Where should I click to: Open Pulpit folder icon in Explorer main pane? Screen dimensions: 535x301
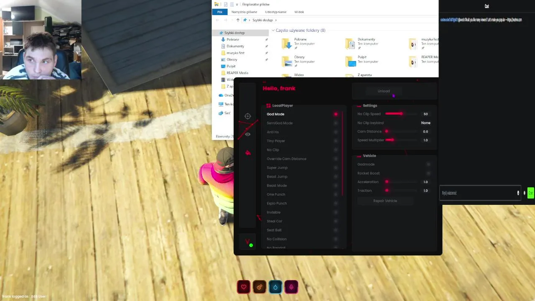coord(350,61)
